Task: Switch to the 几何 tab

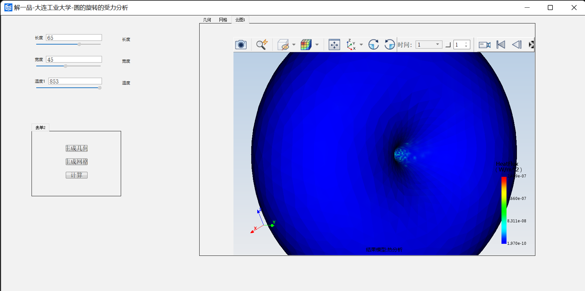Action: (207, 20)
